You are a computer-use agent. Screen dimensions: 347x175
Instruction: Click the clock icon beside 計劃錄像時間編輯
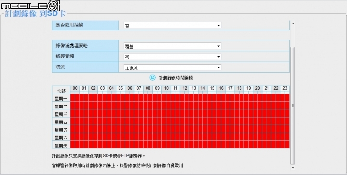pos(152,78)
